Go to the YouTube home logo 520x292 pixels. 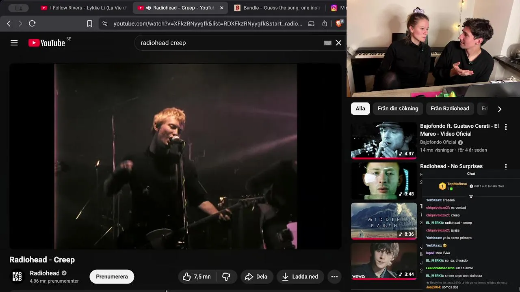pos(47,43)
